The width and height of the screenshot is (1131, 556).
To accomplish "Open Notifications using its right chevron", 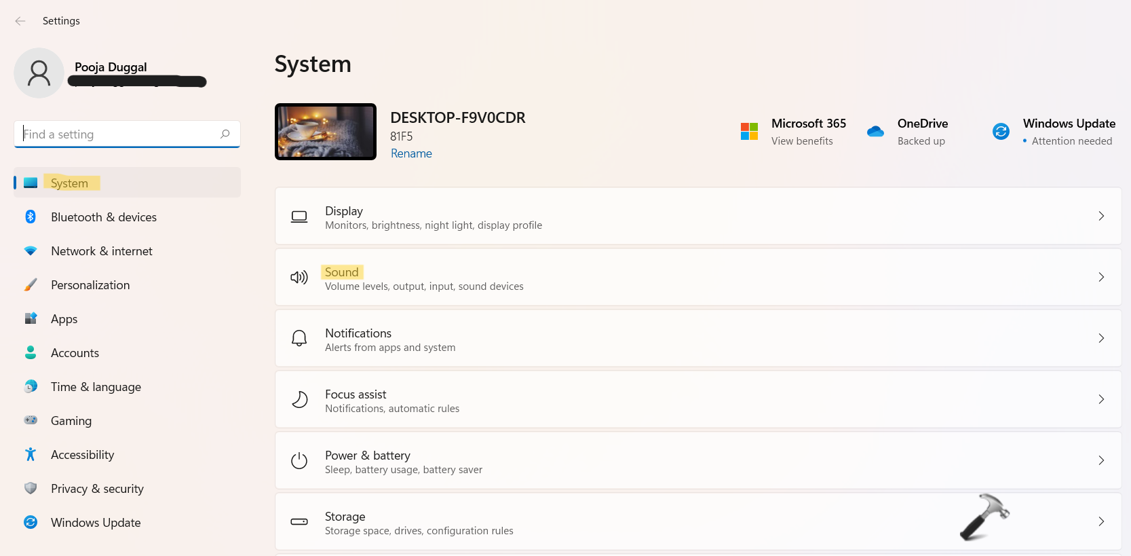I will 1100,338.
